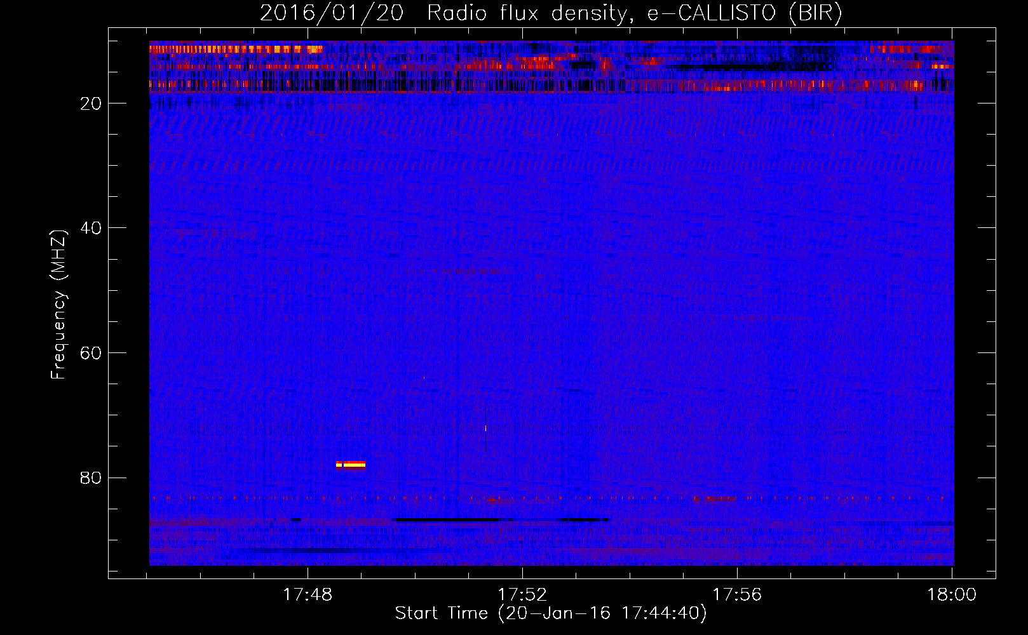Viewport: 1028px width, 635px height.
Task: Click the plot title "Radio flux density, e-CALLISTO (BIR)"
Action: (x=634, y=13)
